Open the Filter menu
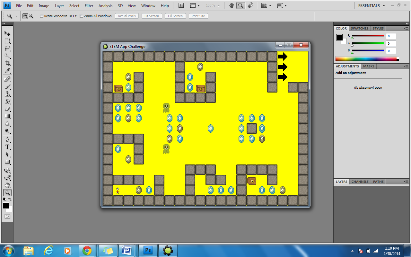Viewport: 411px width, 257px height. point(89,5)
